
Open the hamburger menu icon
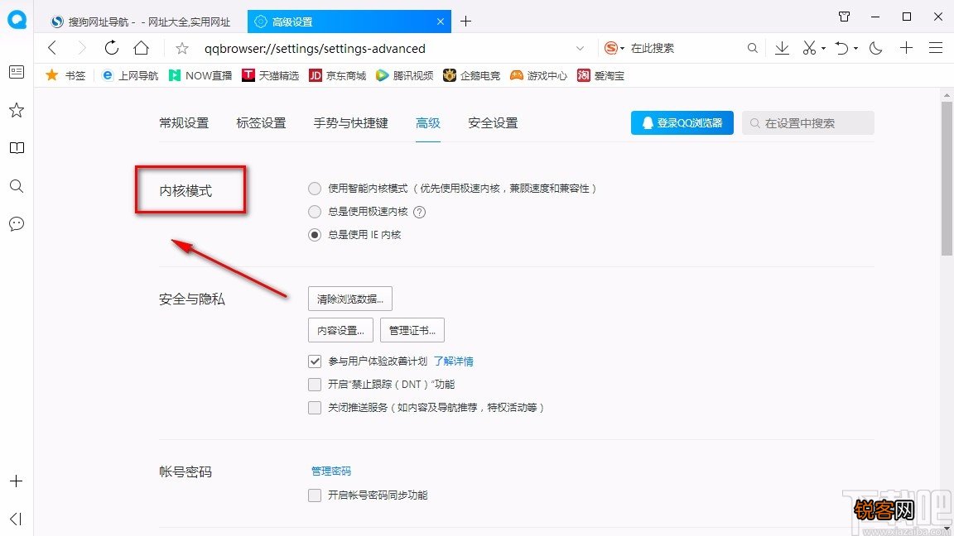click(x=936, y=48)
